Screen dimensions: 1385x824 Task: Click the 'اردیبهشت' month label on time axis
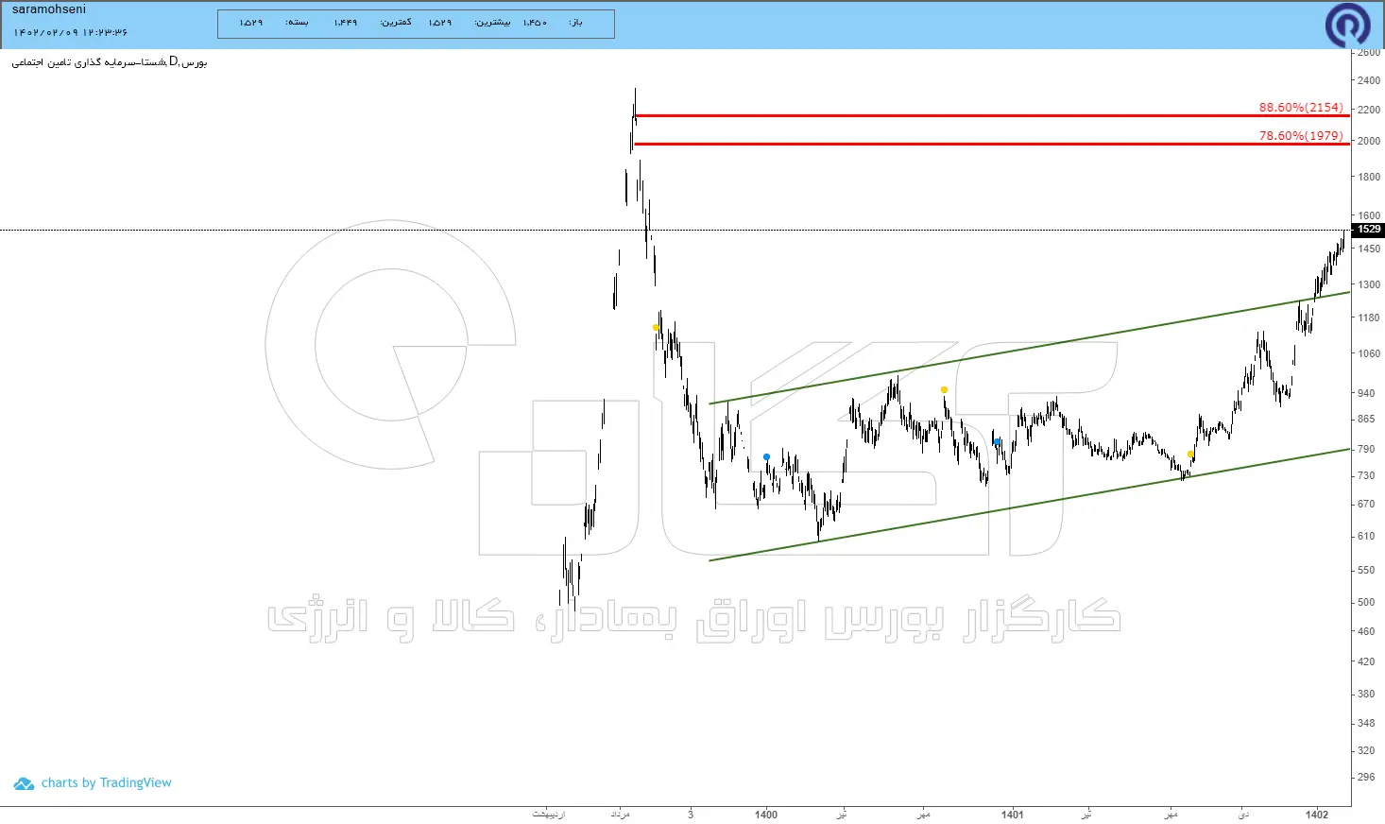click(549, 815)
